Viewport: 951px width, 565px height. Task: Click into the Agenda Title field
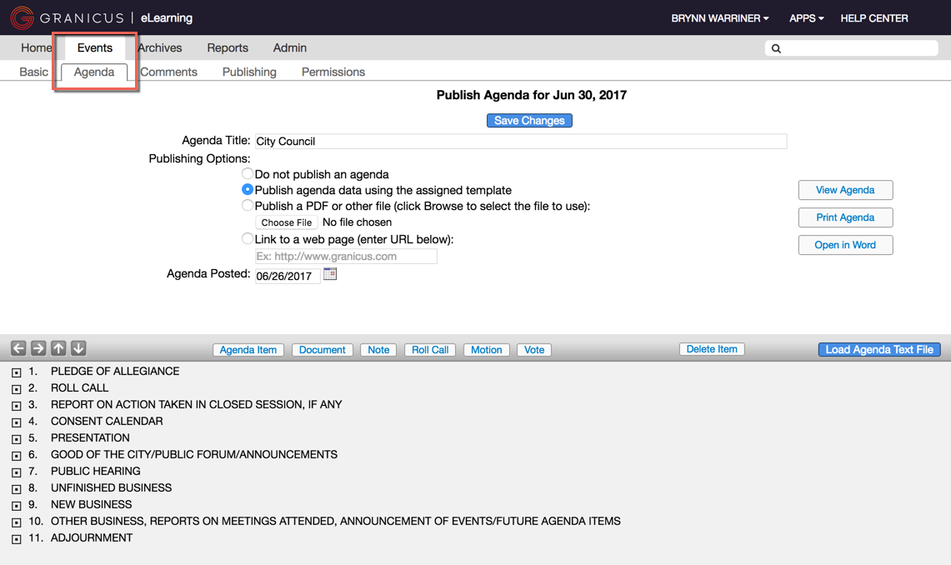click(520, 142)
